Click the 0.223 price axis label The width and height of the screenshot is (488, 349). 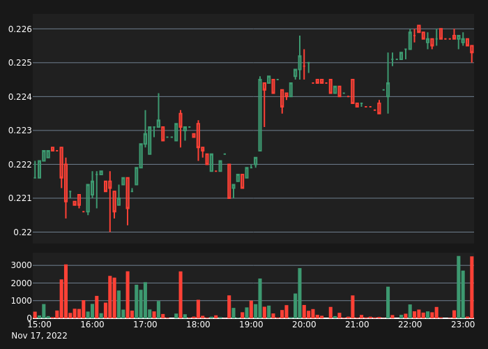[x=20, y=131]
